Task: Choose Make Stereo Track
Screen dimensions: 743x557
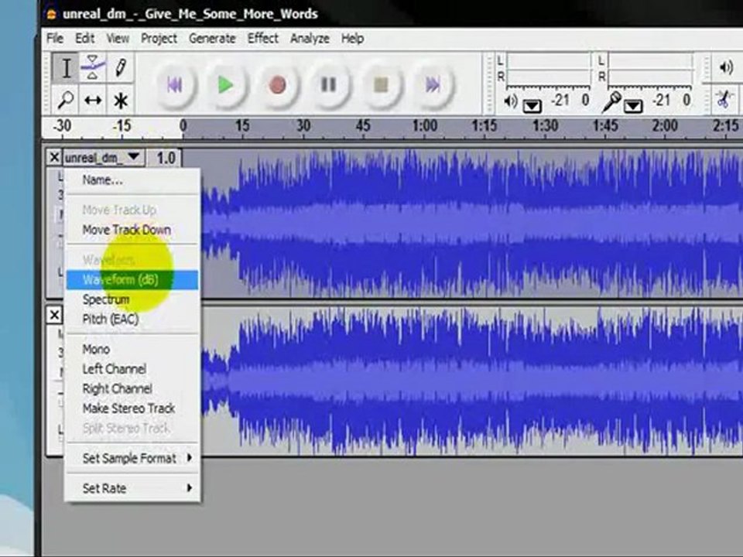Action: pos(132,408)
